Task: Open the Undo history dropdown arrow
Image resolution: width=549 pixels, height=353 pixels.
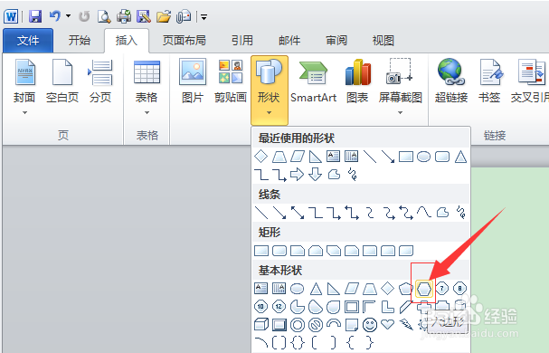Action: (x=68, y=15)
